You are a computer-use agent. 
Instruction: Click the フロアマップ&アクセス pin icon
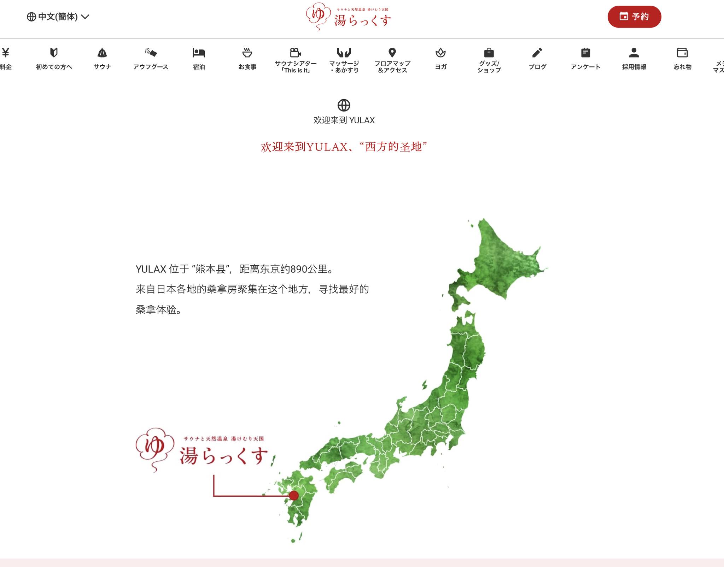(x=392, y=53)
